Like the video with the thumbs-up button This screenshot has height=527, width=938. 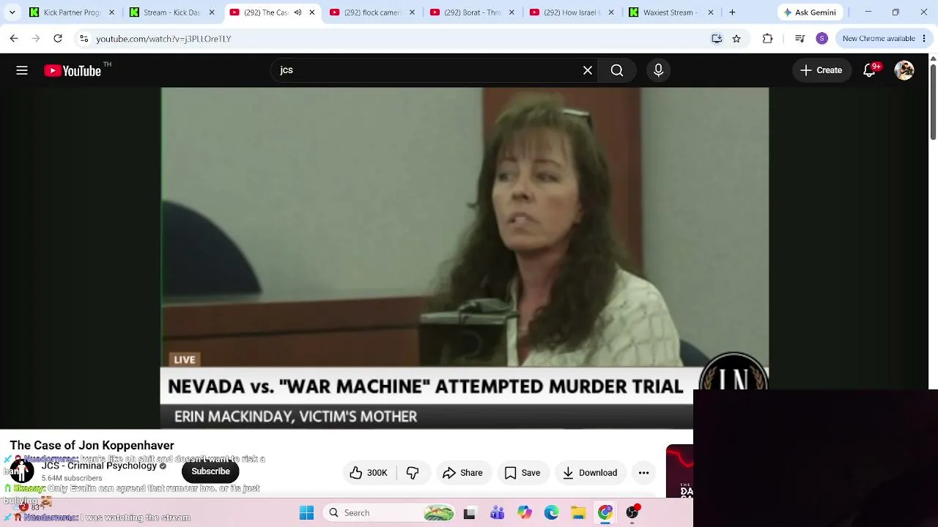pos(369,473)
